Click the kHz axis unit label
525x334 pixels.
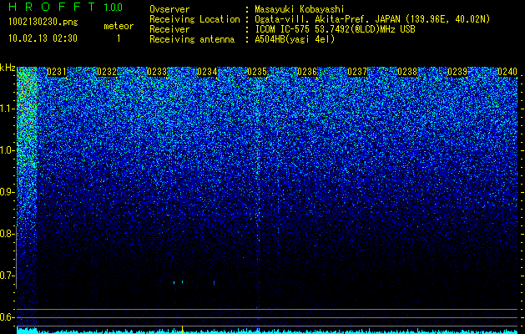click(8, 68)
